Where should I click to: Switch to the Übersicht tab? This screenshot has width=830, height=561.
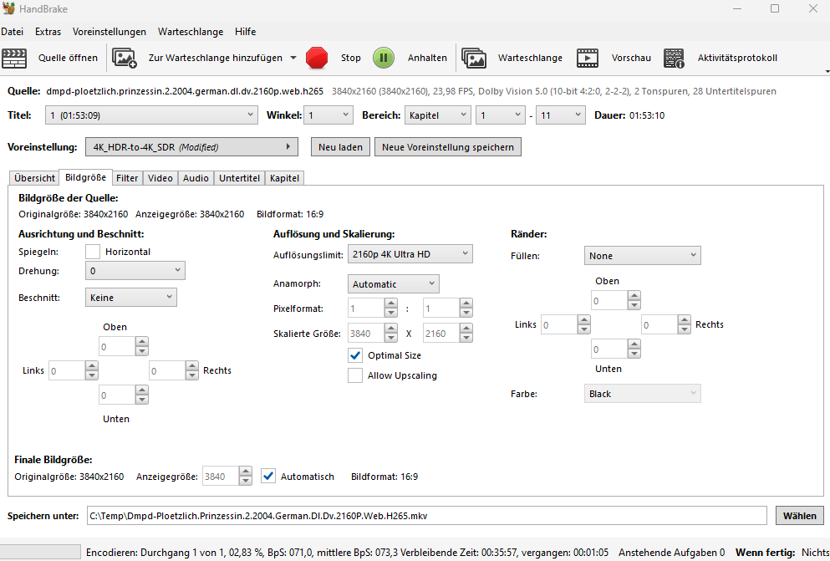click(34, 178)
